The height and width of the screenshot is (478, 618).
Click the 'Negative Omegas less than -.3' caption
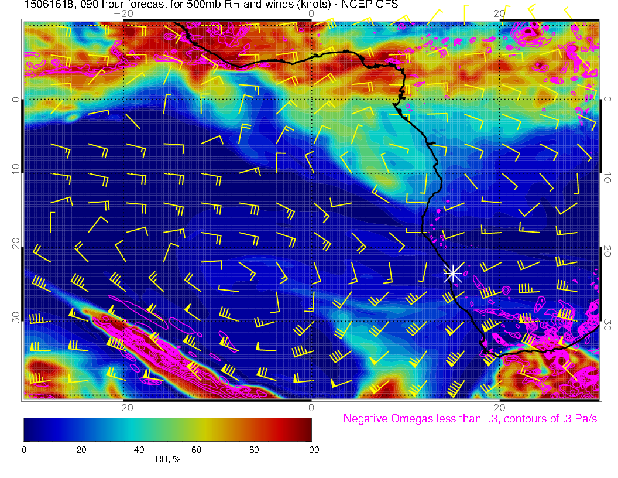coord(470,418)
